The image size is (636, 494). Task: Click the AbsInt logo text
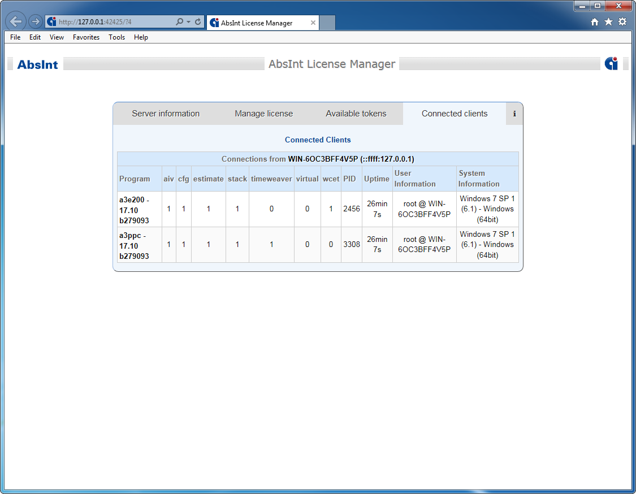click(37, 64)
